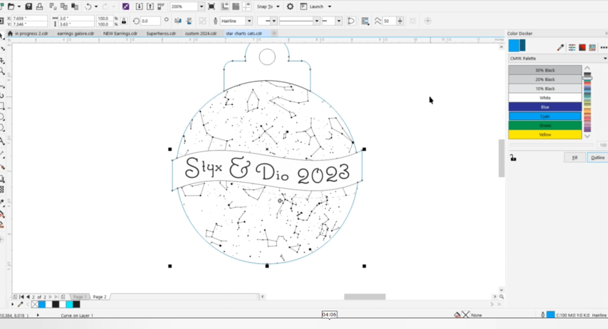The image size is (608, 329).
Task: Click the Export to PDF icon
Action: click(x=160, y=7)
